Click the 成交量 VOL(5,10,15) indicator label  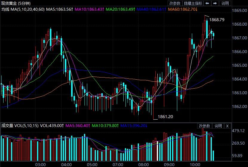(x=20, y=126)
